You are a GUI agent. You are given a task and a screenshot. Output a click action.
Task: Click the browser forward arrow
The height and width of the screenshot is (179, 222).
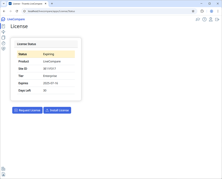10,11
